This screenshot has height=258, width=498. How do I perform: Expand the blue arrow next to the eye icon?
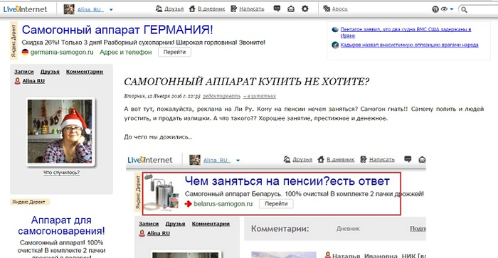(452, 9)
